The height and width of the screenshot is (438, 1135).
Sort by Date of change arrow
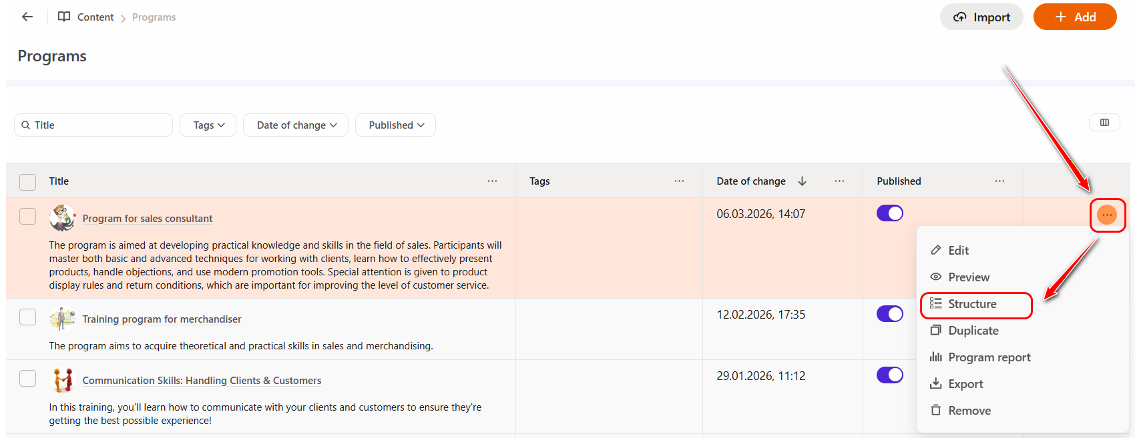(x=803, y=181)
